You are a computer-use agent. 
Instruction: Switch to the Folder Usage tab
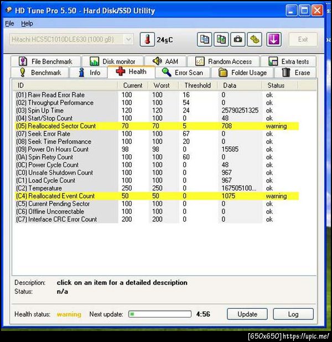(242, 72)
